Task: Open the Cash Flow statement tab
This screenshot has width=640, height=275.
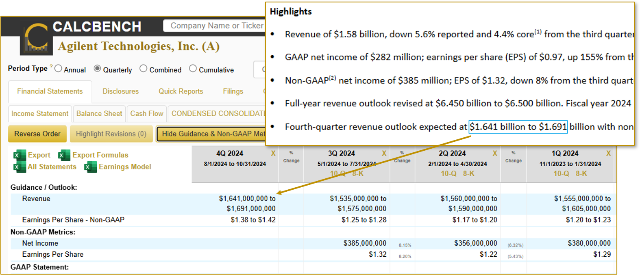Action: click(x=147, y=114)
